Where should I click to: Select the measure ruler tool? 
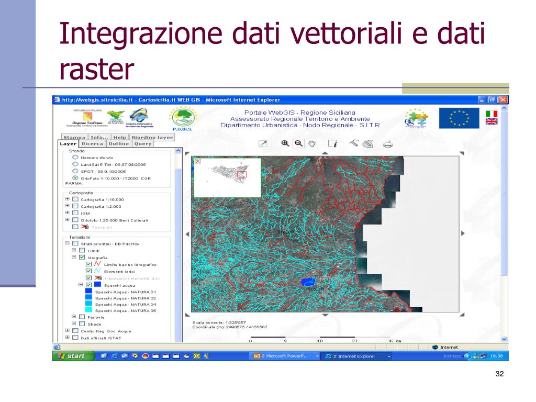click(354, 143)
